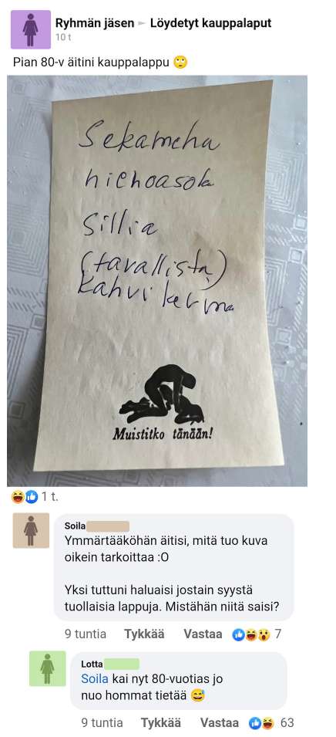Click the arrow between member and group name
The height and width of the screenshot is (737, 336).
tap(142, 23)
